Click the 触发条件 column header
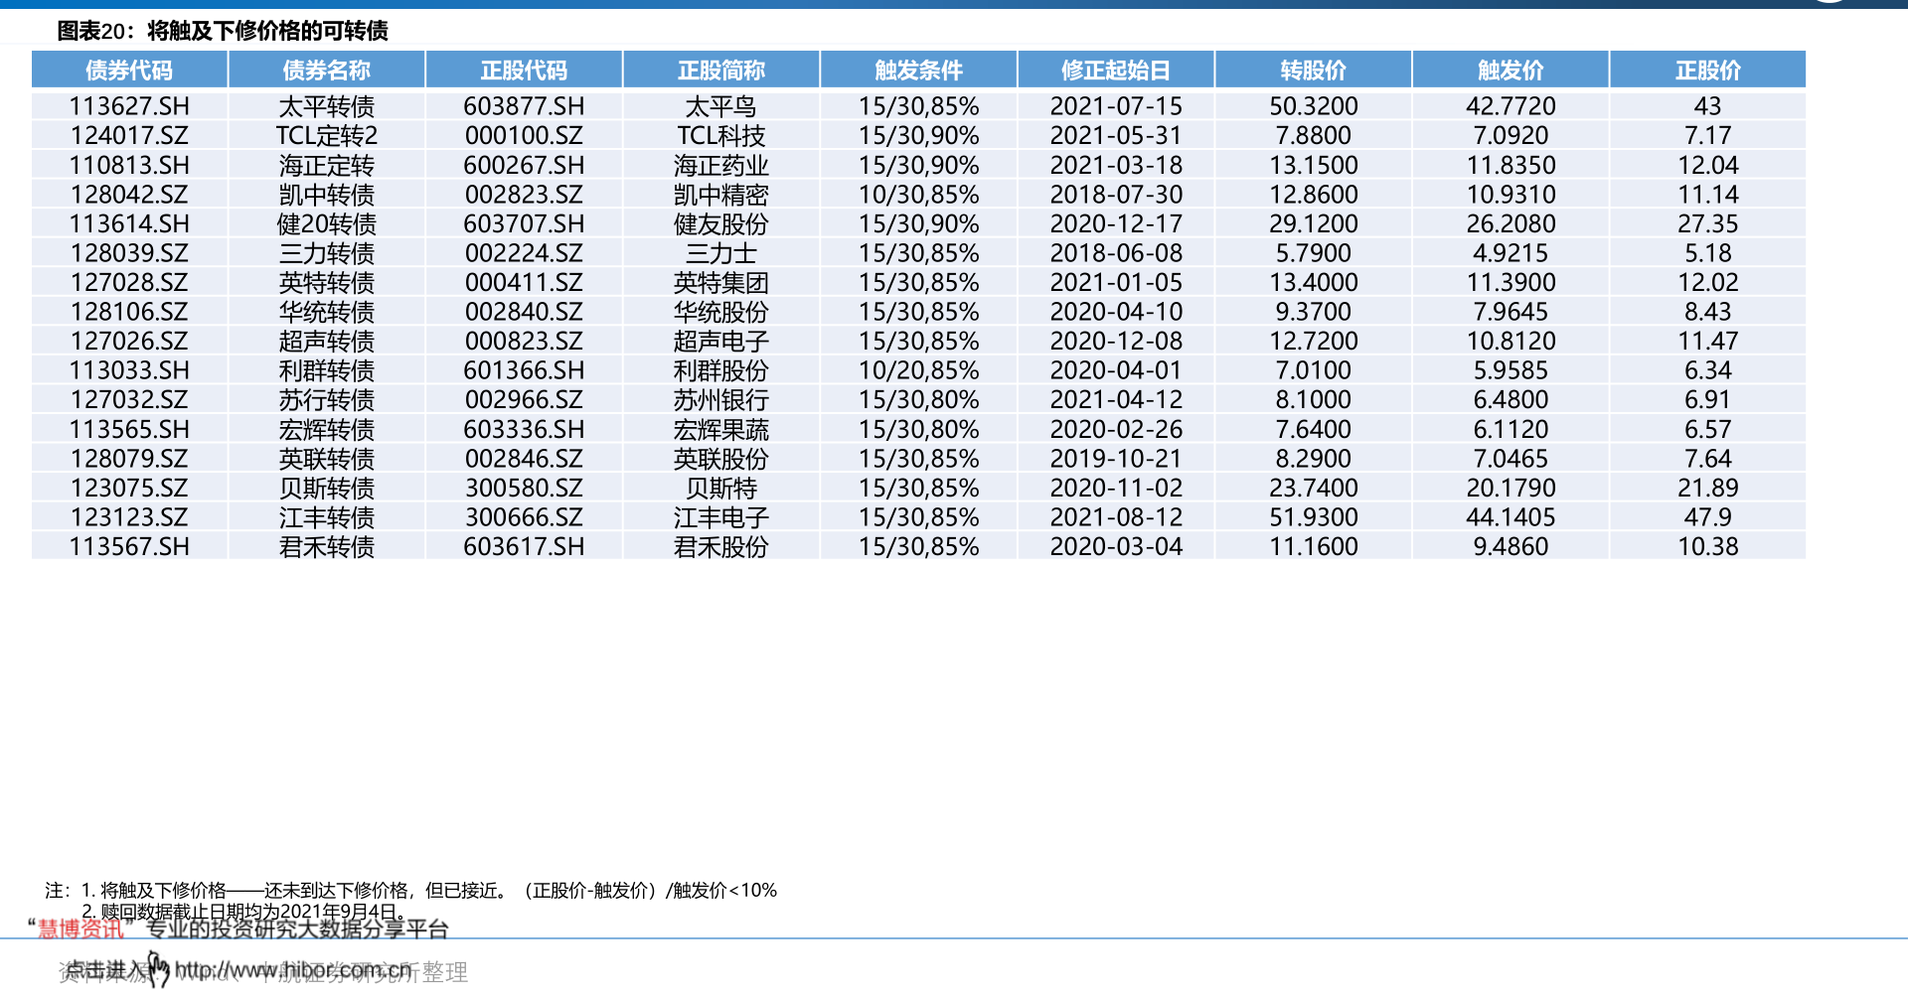The width and height of the screenshot is (1908, 997). (x=917, y=70)
